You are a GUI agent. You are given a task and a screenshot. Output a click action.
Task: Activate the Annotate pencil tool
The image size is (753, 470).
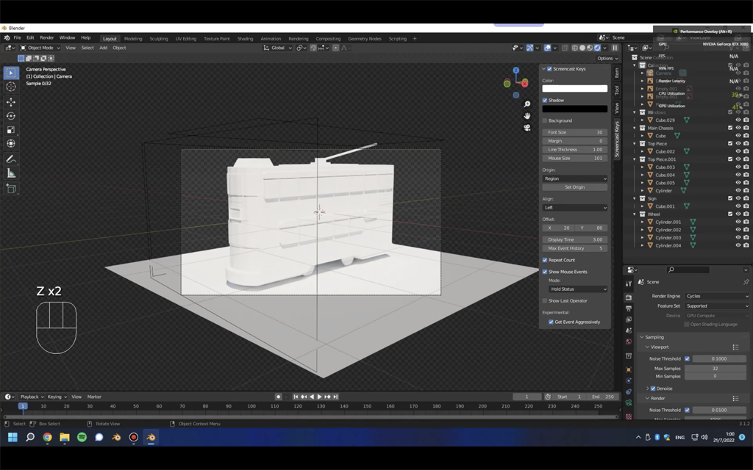point(11,159)
